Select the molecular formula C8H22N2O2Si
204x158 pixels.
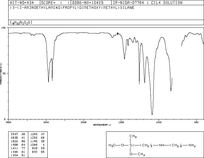pyautogui.click(x=21, y=23)
